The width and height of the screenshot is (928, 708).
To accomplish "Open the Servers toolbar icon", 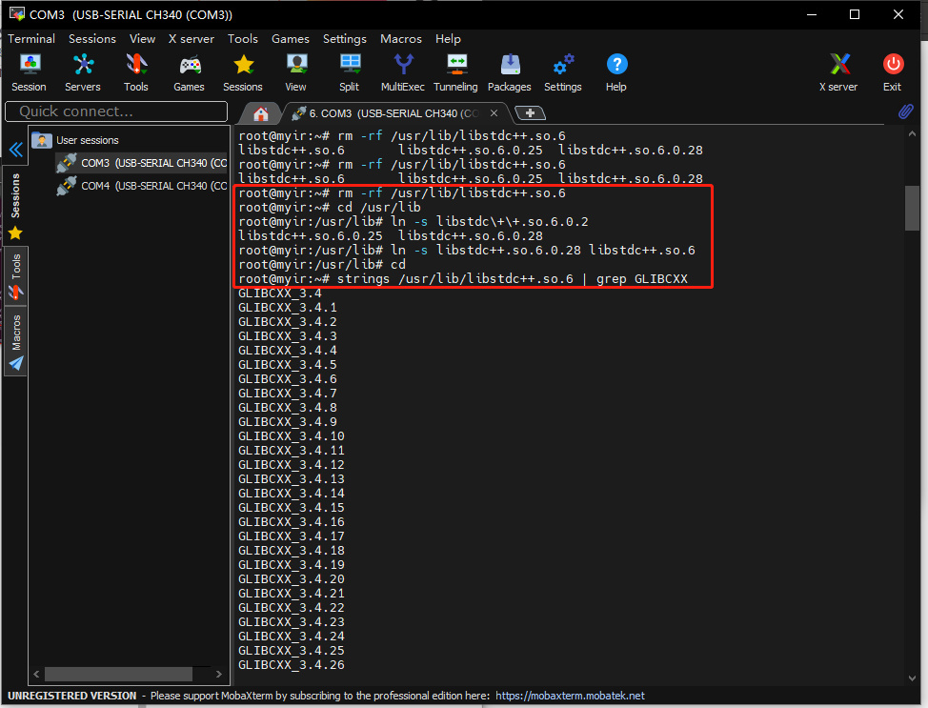I will (x=83, y=72).
